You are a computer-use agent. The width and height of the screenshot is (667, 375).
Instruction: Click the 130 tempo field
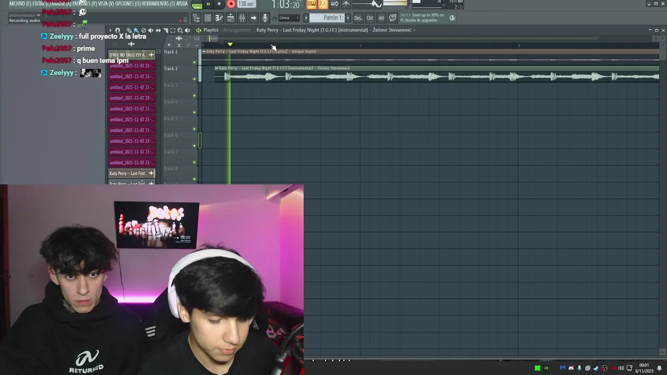(246, 4)
